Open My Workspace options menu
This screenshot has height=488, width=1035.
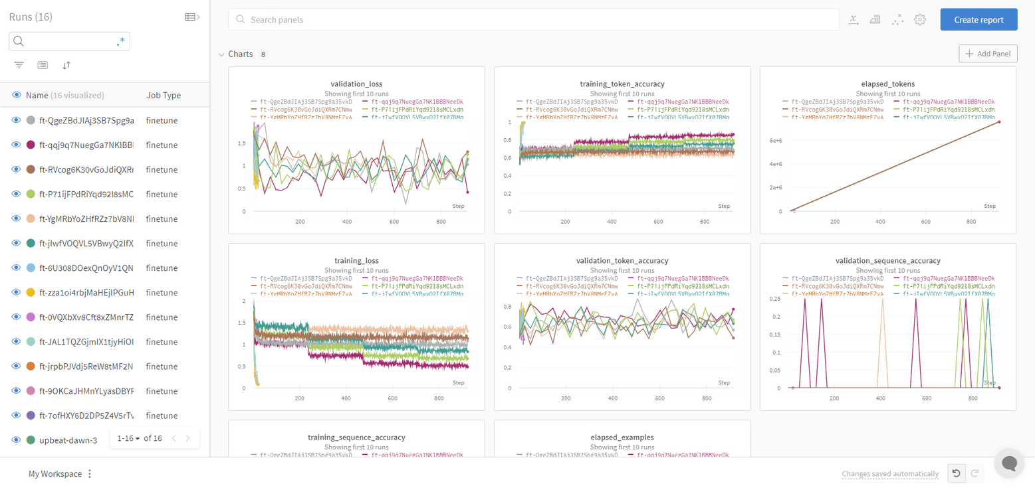[x=90, y=474]
